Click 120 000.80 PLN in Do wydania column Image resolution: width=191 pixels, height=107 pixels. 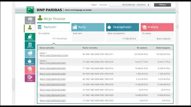point(141,54)
